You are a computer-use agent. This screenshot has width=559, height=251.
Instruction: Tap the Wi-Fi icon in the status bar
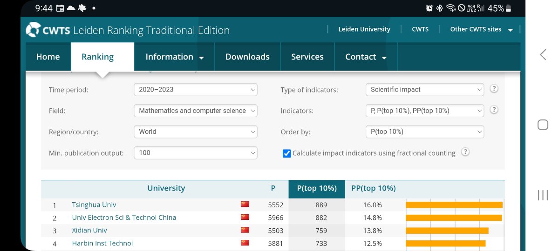pyautogui.click(x=451, y=8)
